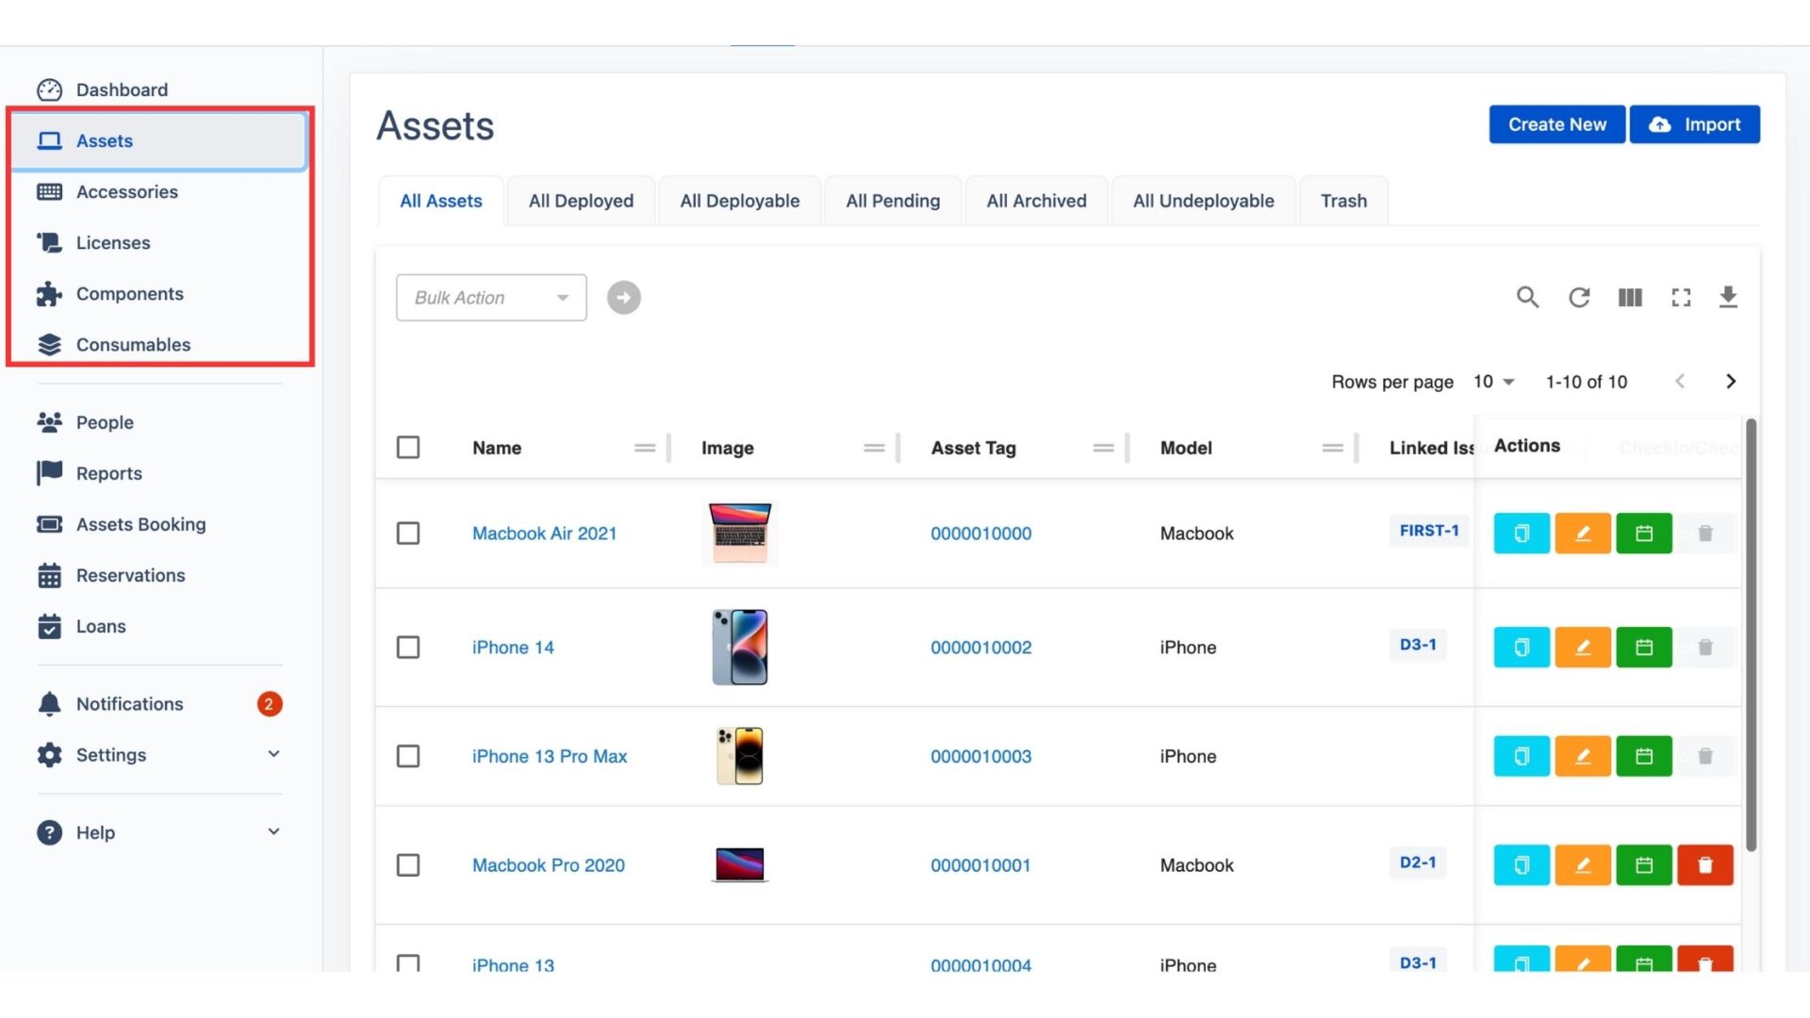1810x1018 pixels.
Task: Click the Import button
Action: click(1694, 123)
